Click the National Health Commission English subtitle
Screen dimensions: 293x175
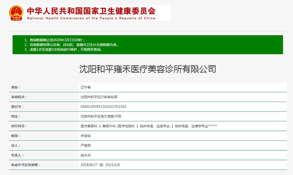91,18
